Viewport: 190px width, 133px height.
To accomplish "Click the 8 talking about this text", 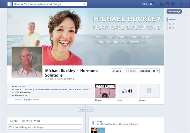I will click(64, 79).
